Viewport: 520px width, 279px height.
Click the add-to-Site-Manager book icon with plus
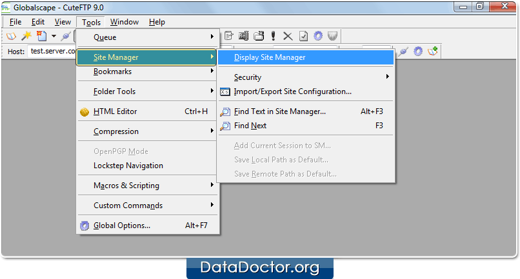[x=433, y=51]
